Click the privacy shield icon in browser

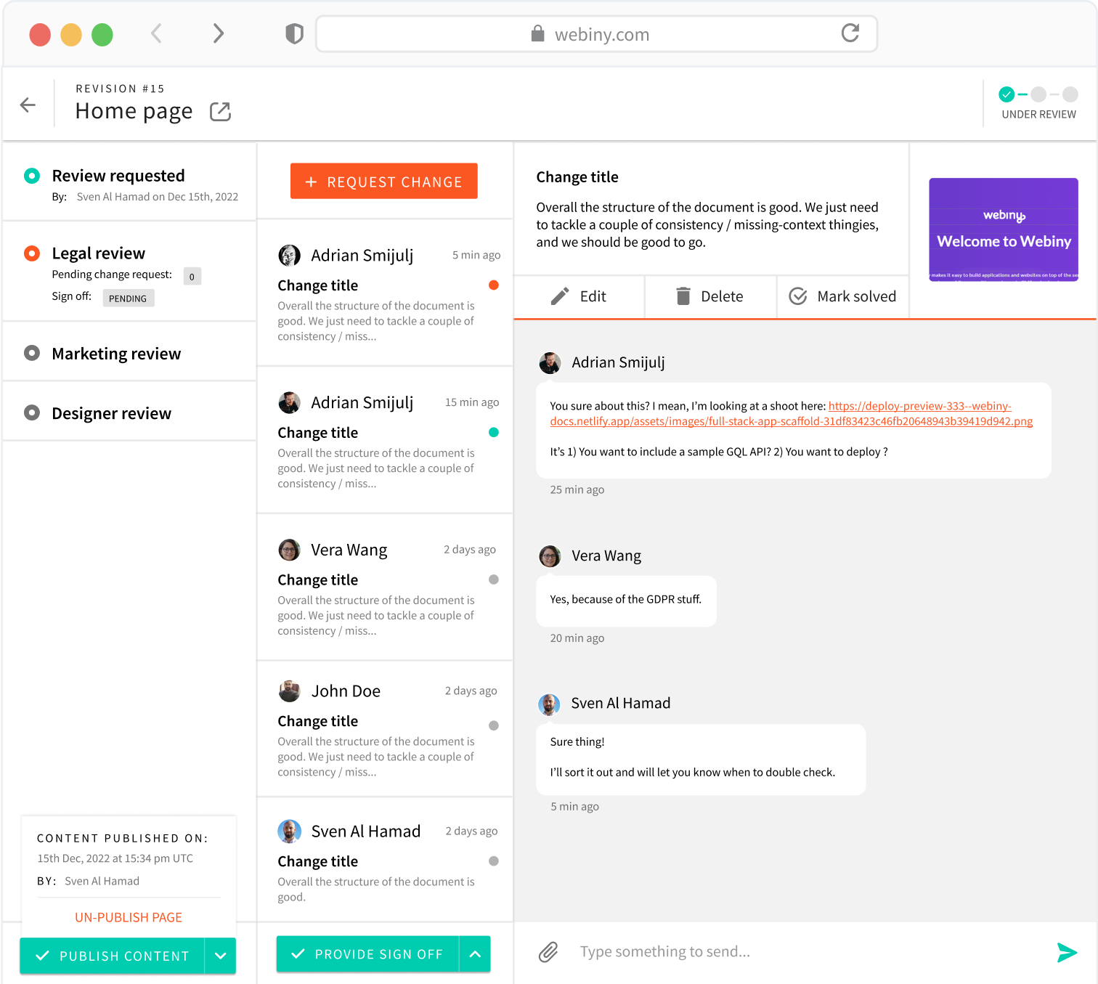(294, 34)
